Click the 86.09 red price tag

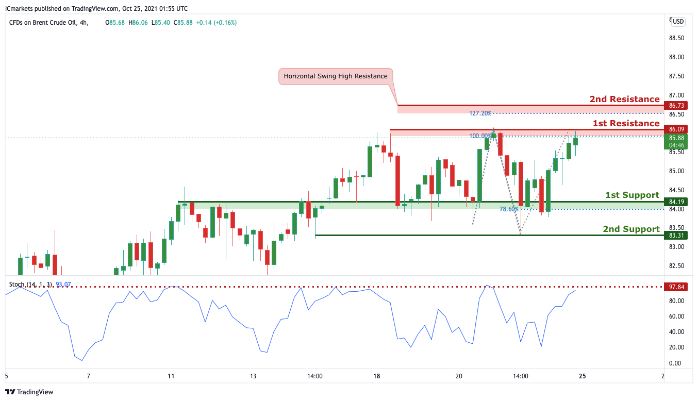(676, 129)
